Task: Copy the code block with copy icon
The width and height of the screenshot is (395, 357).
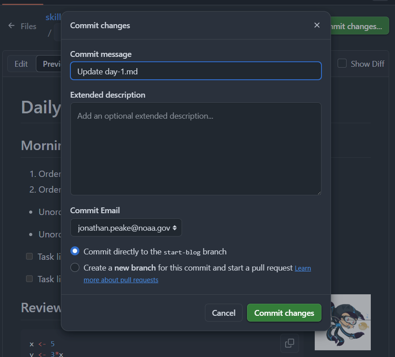Action: coord(290,343)
